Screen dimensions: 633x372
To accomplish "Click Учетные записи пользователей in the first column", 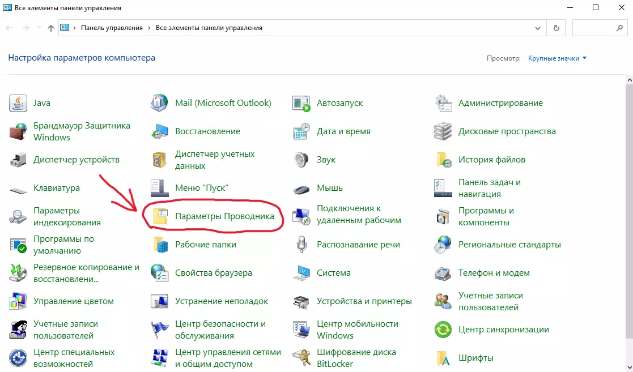I will point(66,330).
